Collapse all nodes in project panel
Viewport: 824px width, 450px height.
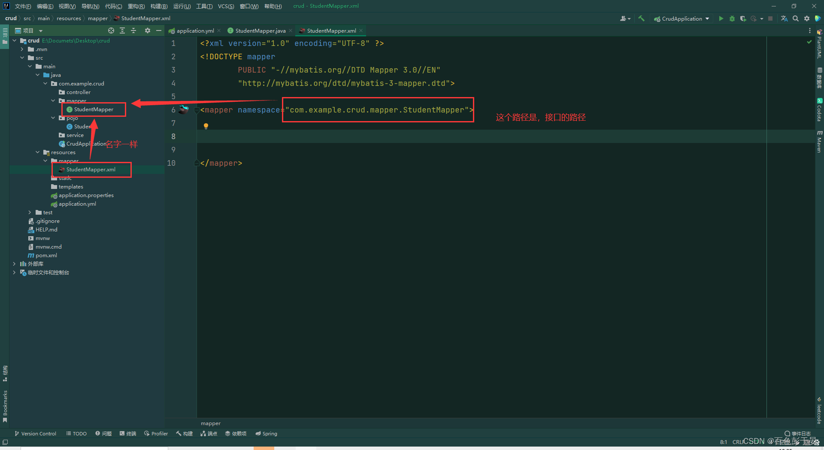[133, 30]
